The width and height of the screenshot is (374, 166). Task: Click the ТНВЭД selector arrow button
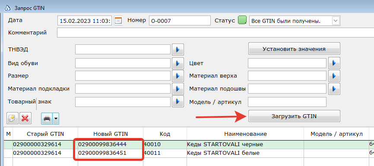point(177,50)
